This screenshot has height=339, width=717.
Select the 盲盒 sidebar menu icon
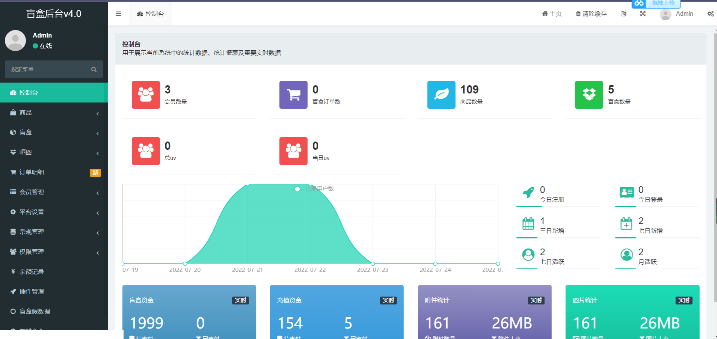point(13,132)
